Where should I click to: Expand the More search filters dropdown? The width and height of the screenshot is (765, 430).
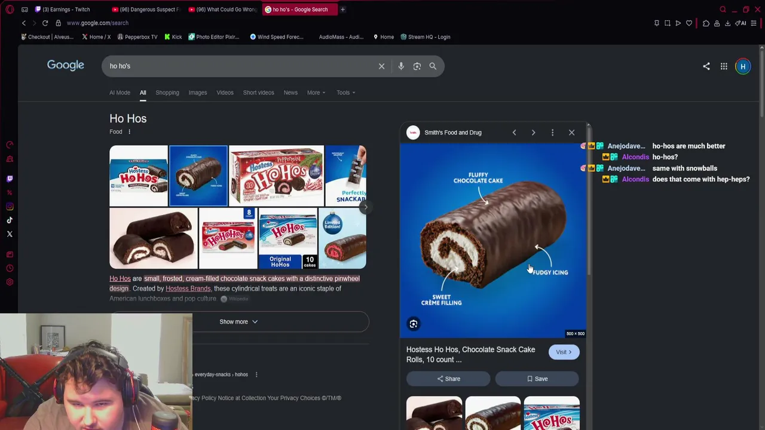coord(316,93)
